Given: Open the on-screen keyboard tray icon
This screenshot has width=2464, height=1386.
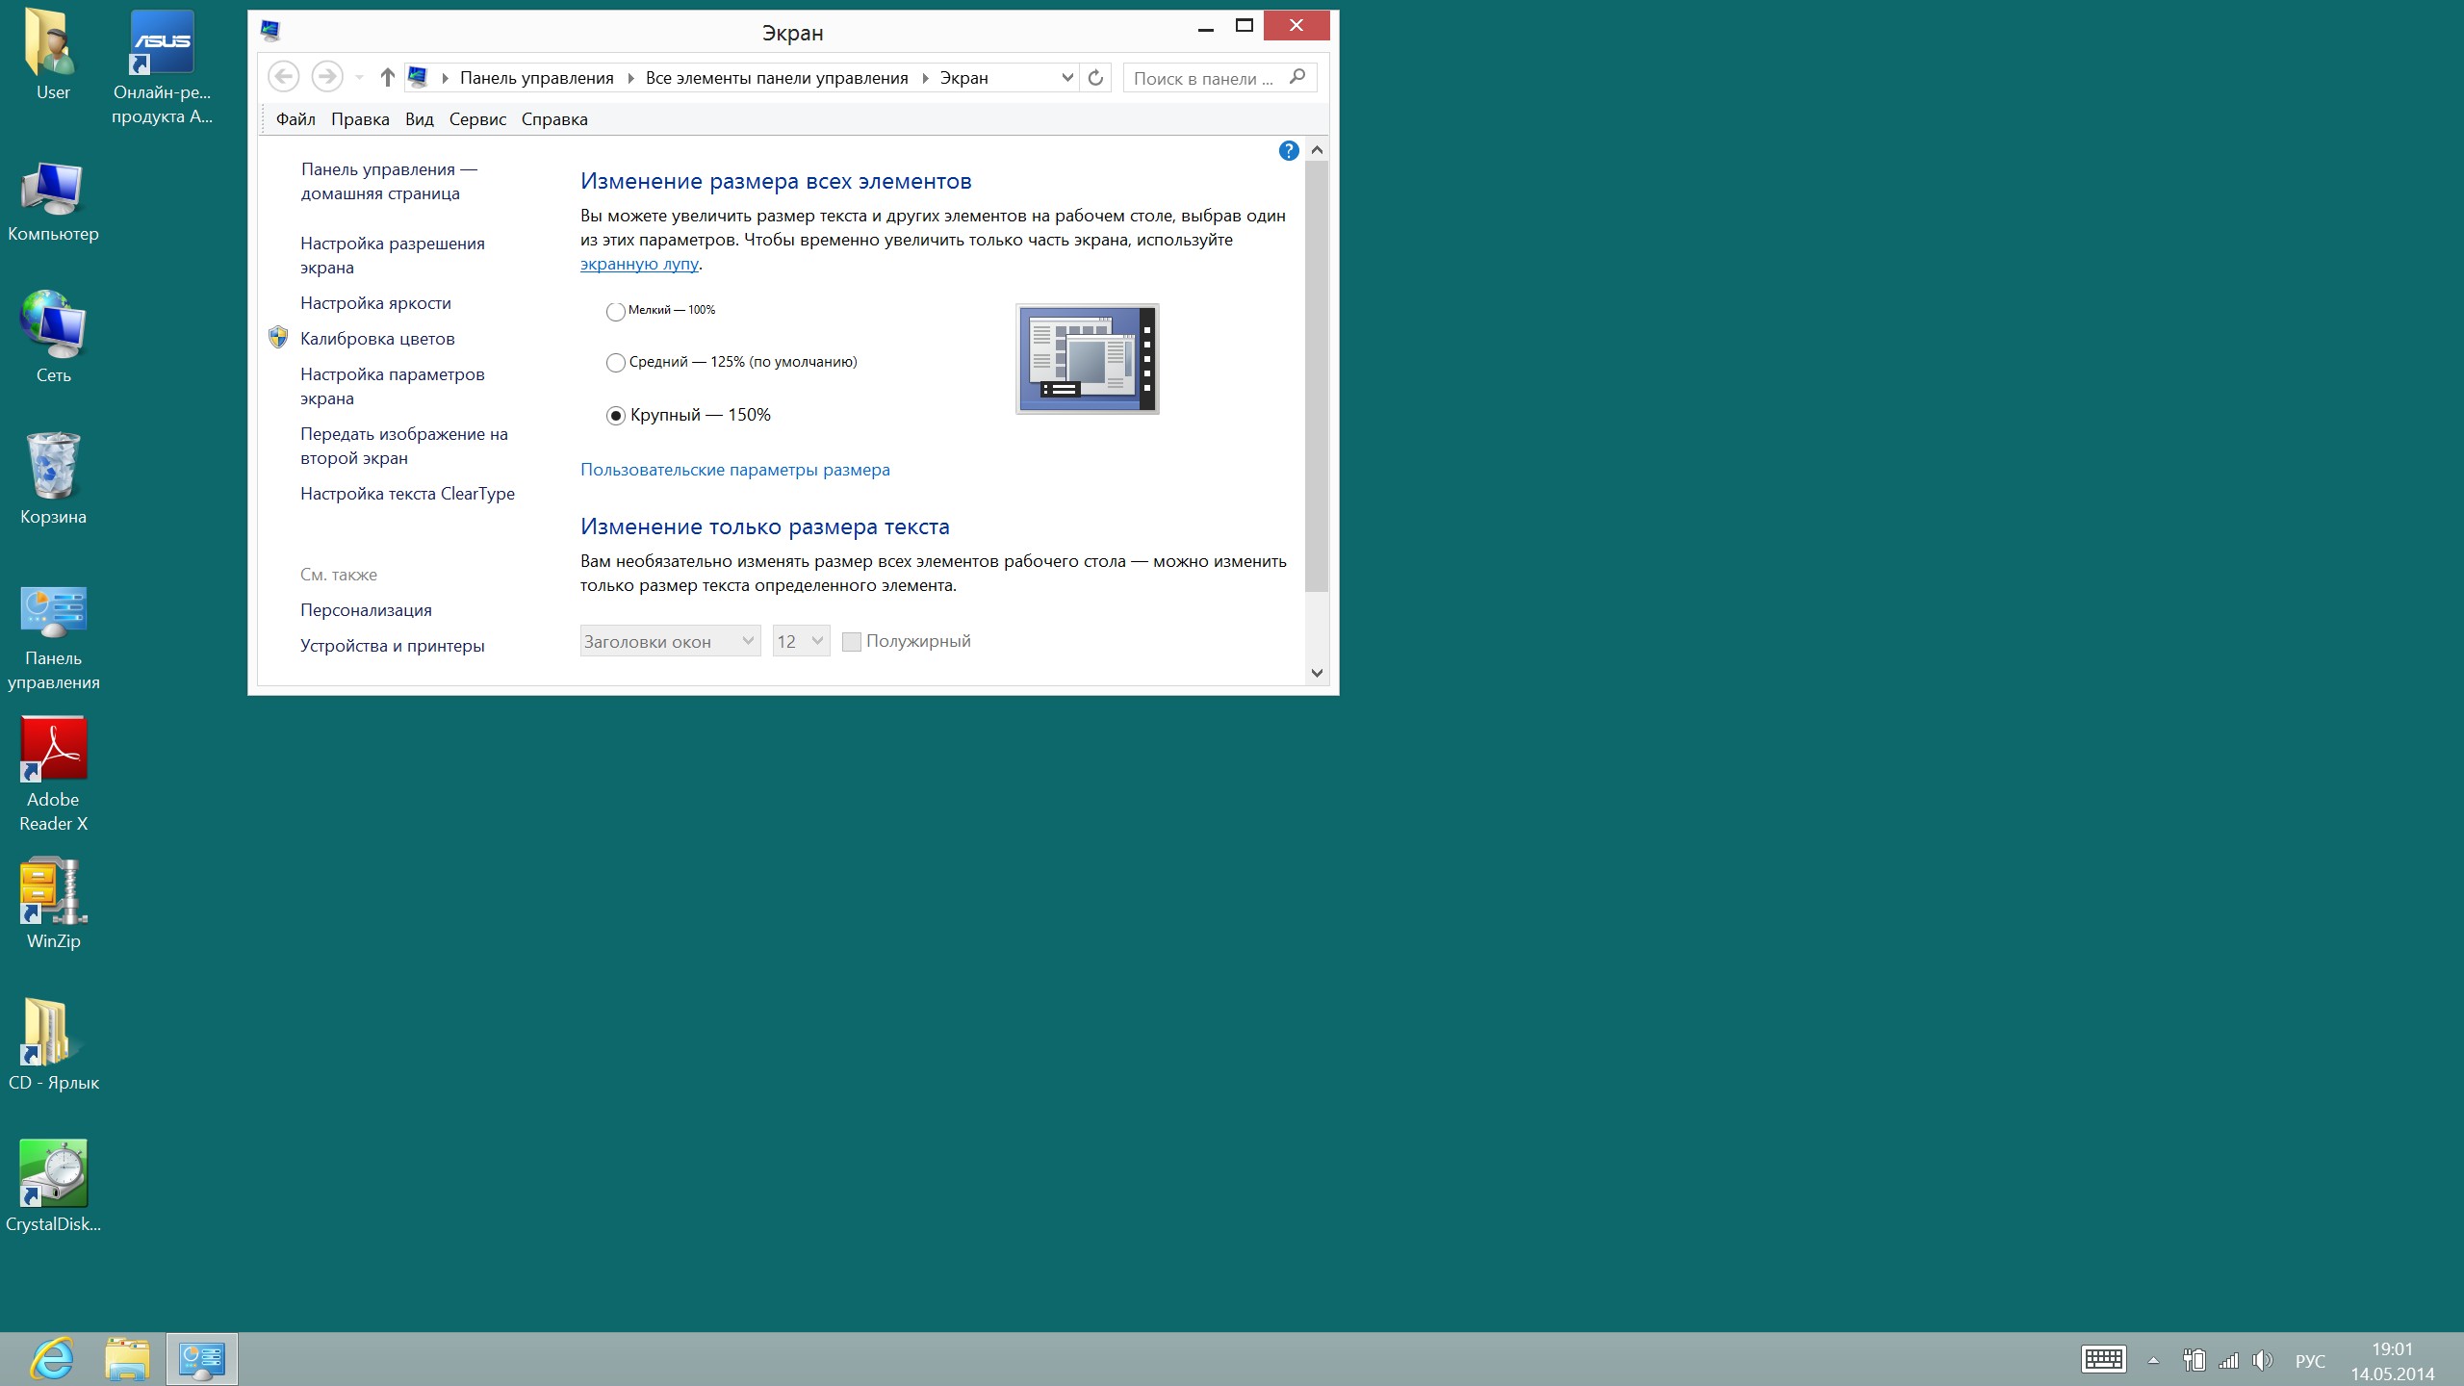Looking at the screenshot, I should [2103, 1359].
